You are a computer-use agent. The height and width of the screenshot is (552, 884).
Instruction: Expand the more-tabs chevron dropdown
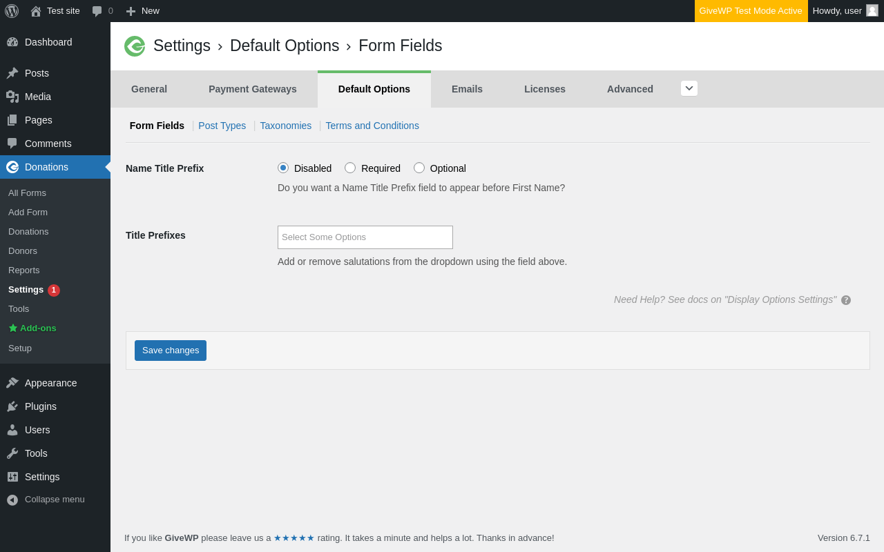[x=689, y=88]
